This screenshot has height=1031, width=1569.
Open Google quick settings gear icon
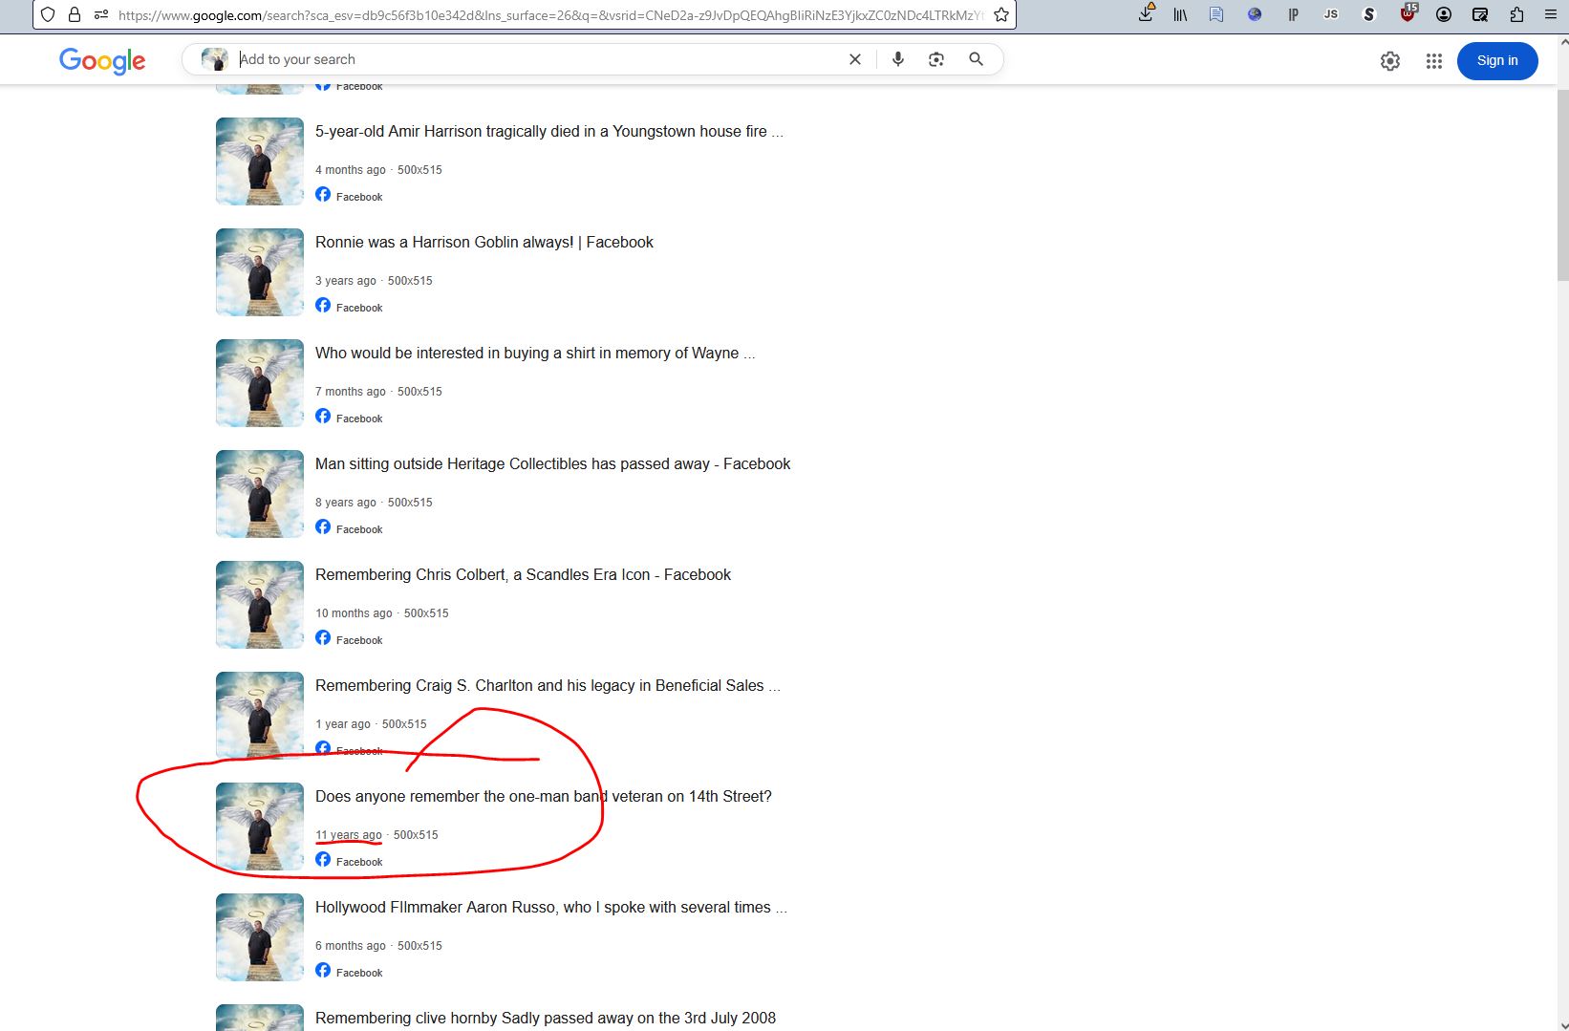point(1390,61)
